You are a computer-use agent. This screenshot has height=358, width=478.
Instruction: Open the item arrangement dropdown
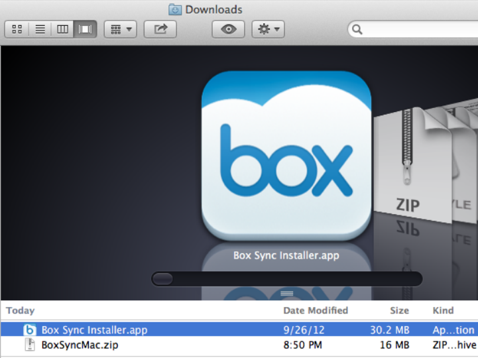[x=121, y=29]
